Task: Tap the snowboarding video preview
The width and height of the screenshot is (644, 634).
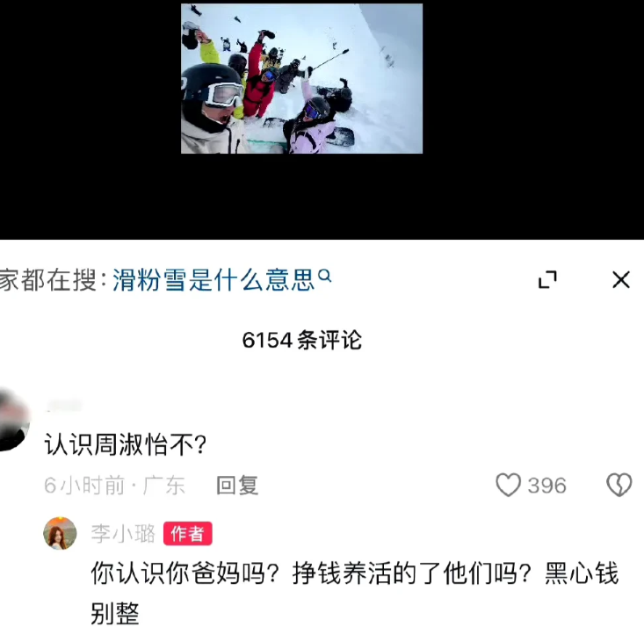Action: point(301,78)
